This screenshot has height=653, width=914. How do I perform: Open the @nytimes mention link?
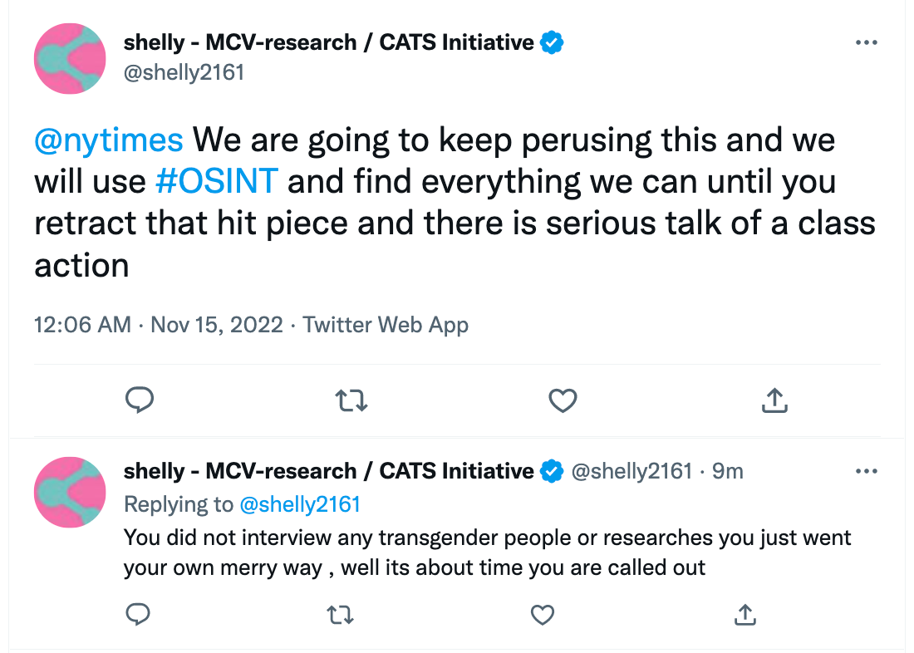pos(109,140)
